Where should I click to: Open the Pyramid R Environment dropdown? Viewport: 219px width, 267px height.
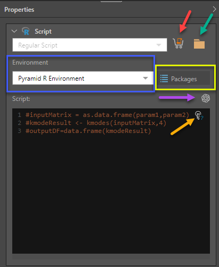click(x=83, y=78)
